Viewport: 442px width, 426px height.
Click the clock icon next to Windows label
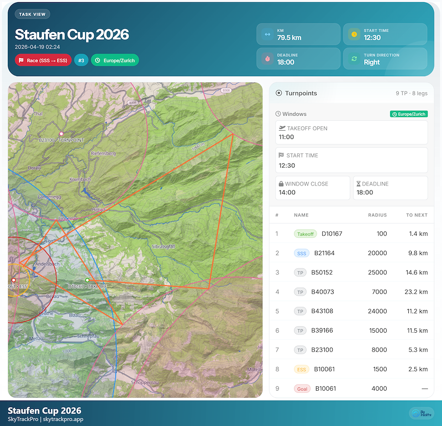278,114
